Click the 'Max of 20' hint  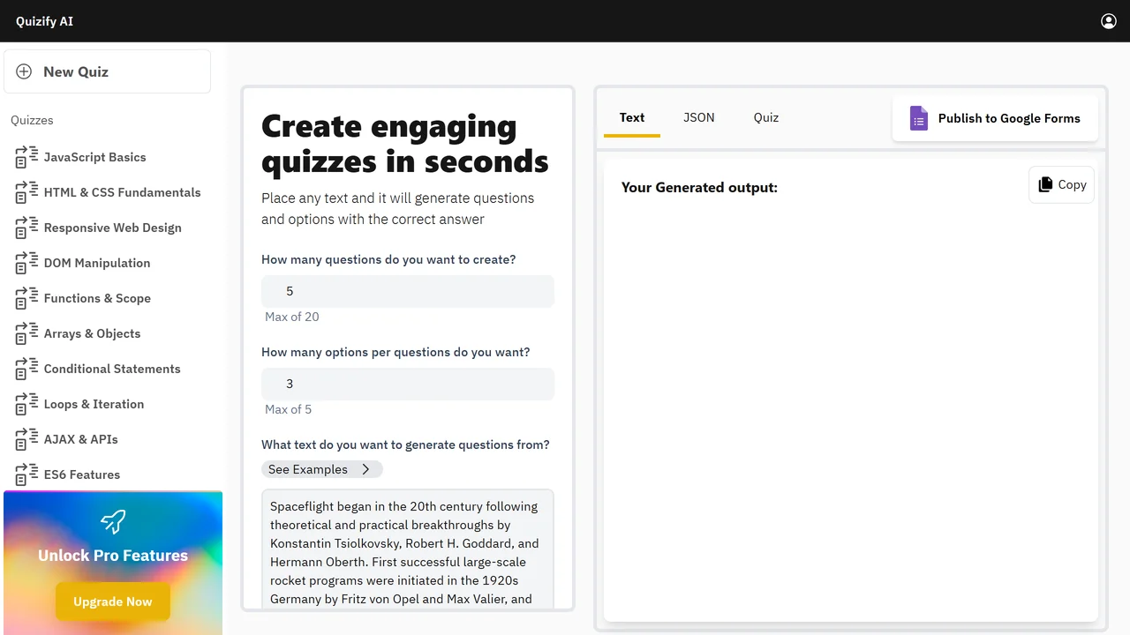292,317
